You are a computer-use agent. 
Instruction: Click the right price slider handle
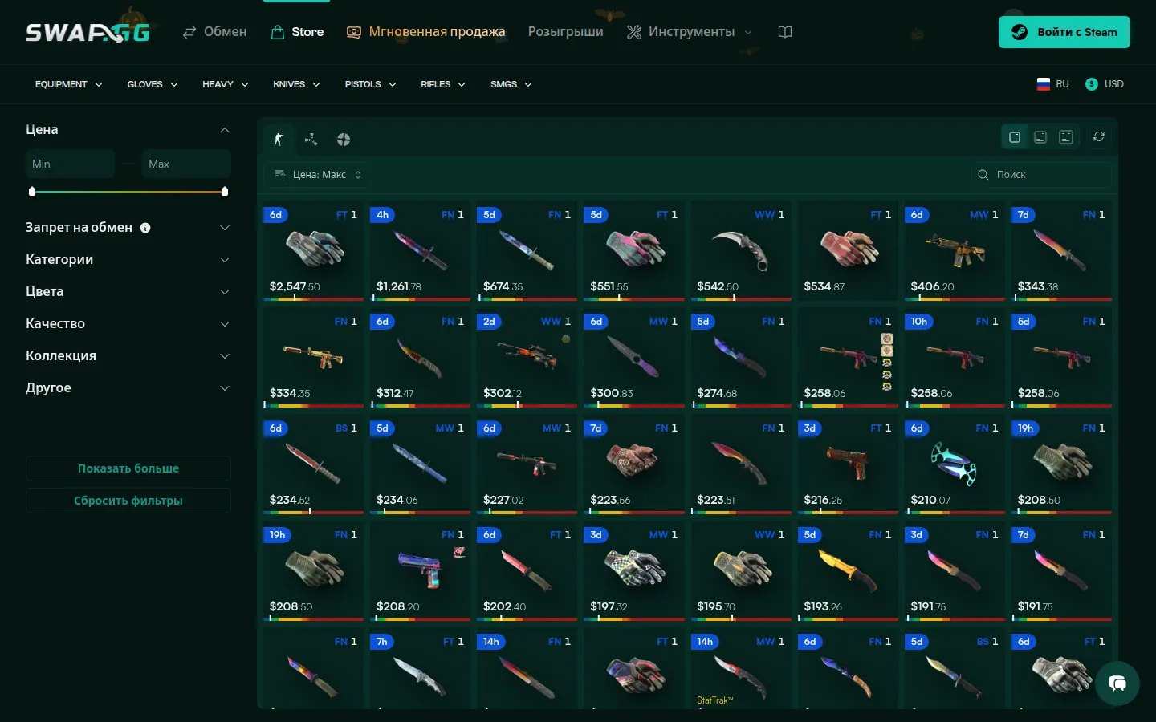pos(225,192)
